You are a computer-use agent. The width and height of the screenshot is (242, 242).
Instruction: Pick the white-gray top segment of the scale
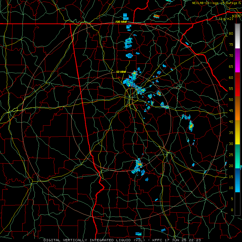tap(237, 36)
